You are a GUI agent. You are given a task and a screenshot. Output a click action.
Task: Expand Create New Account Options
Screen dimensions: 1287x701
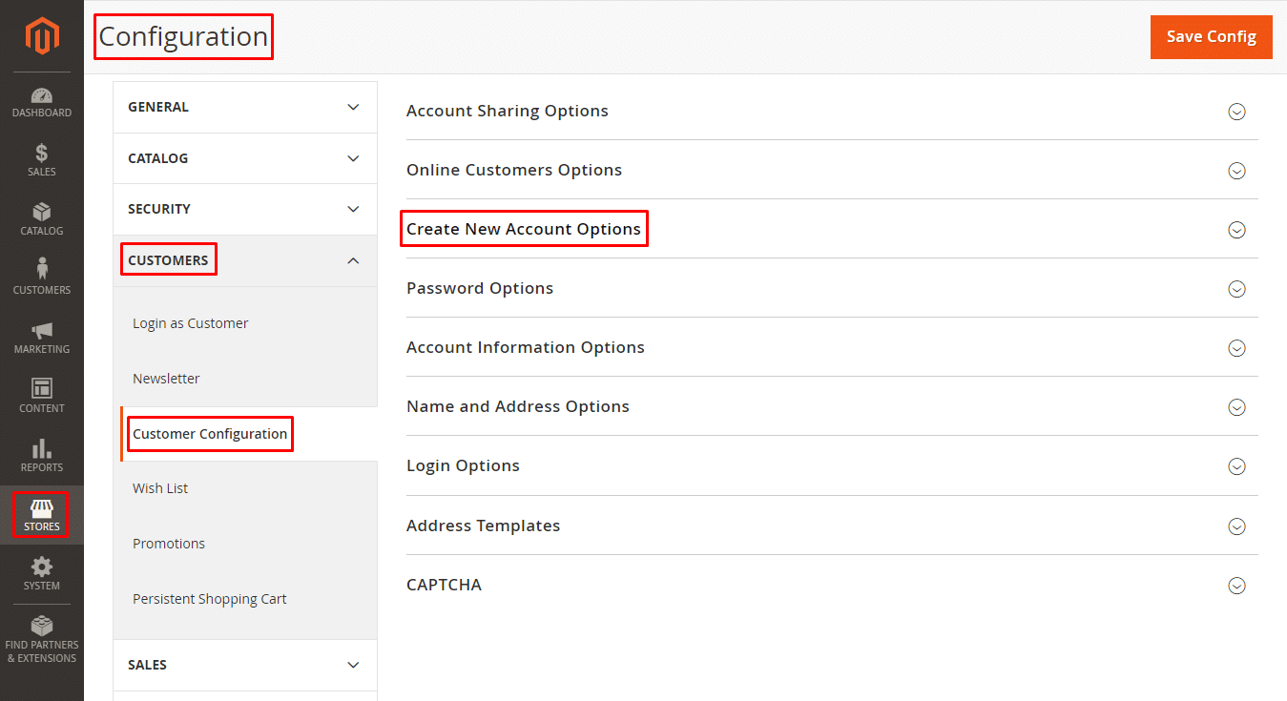click(524, 229)
